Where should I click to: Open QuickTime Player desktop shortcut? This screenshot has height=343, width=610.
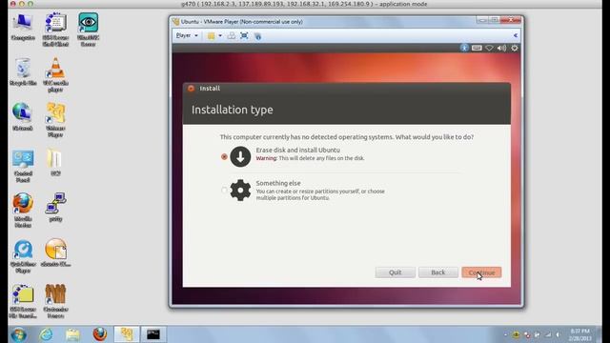(x=23, y=256)
